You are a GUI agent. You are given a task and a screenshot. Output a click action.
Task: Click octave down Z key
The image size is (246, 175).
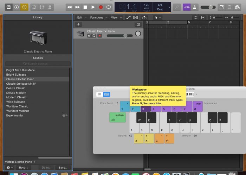[139, 139]
